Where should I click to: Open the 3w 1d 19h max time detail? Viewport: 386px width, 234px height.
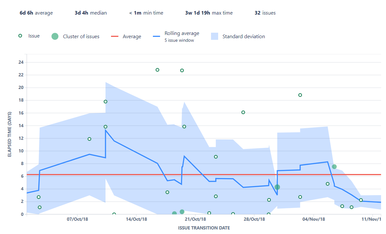click(209, 13)
